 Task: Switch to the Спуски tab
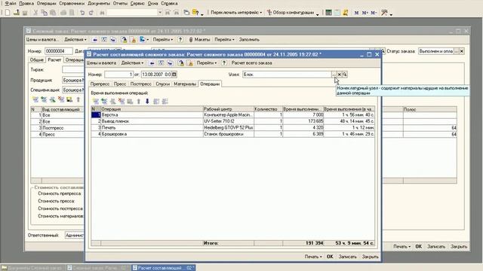pos(163,84)
